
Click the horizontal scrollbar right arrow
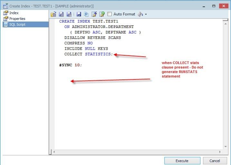(220, 152)
